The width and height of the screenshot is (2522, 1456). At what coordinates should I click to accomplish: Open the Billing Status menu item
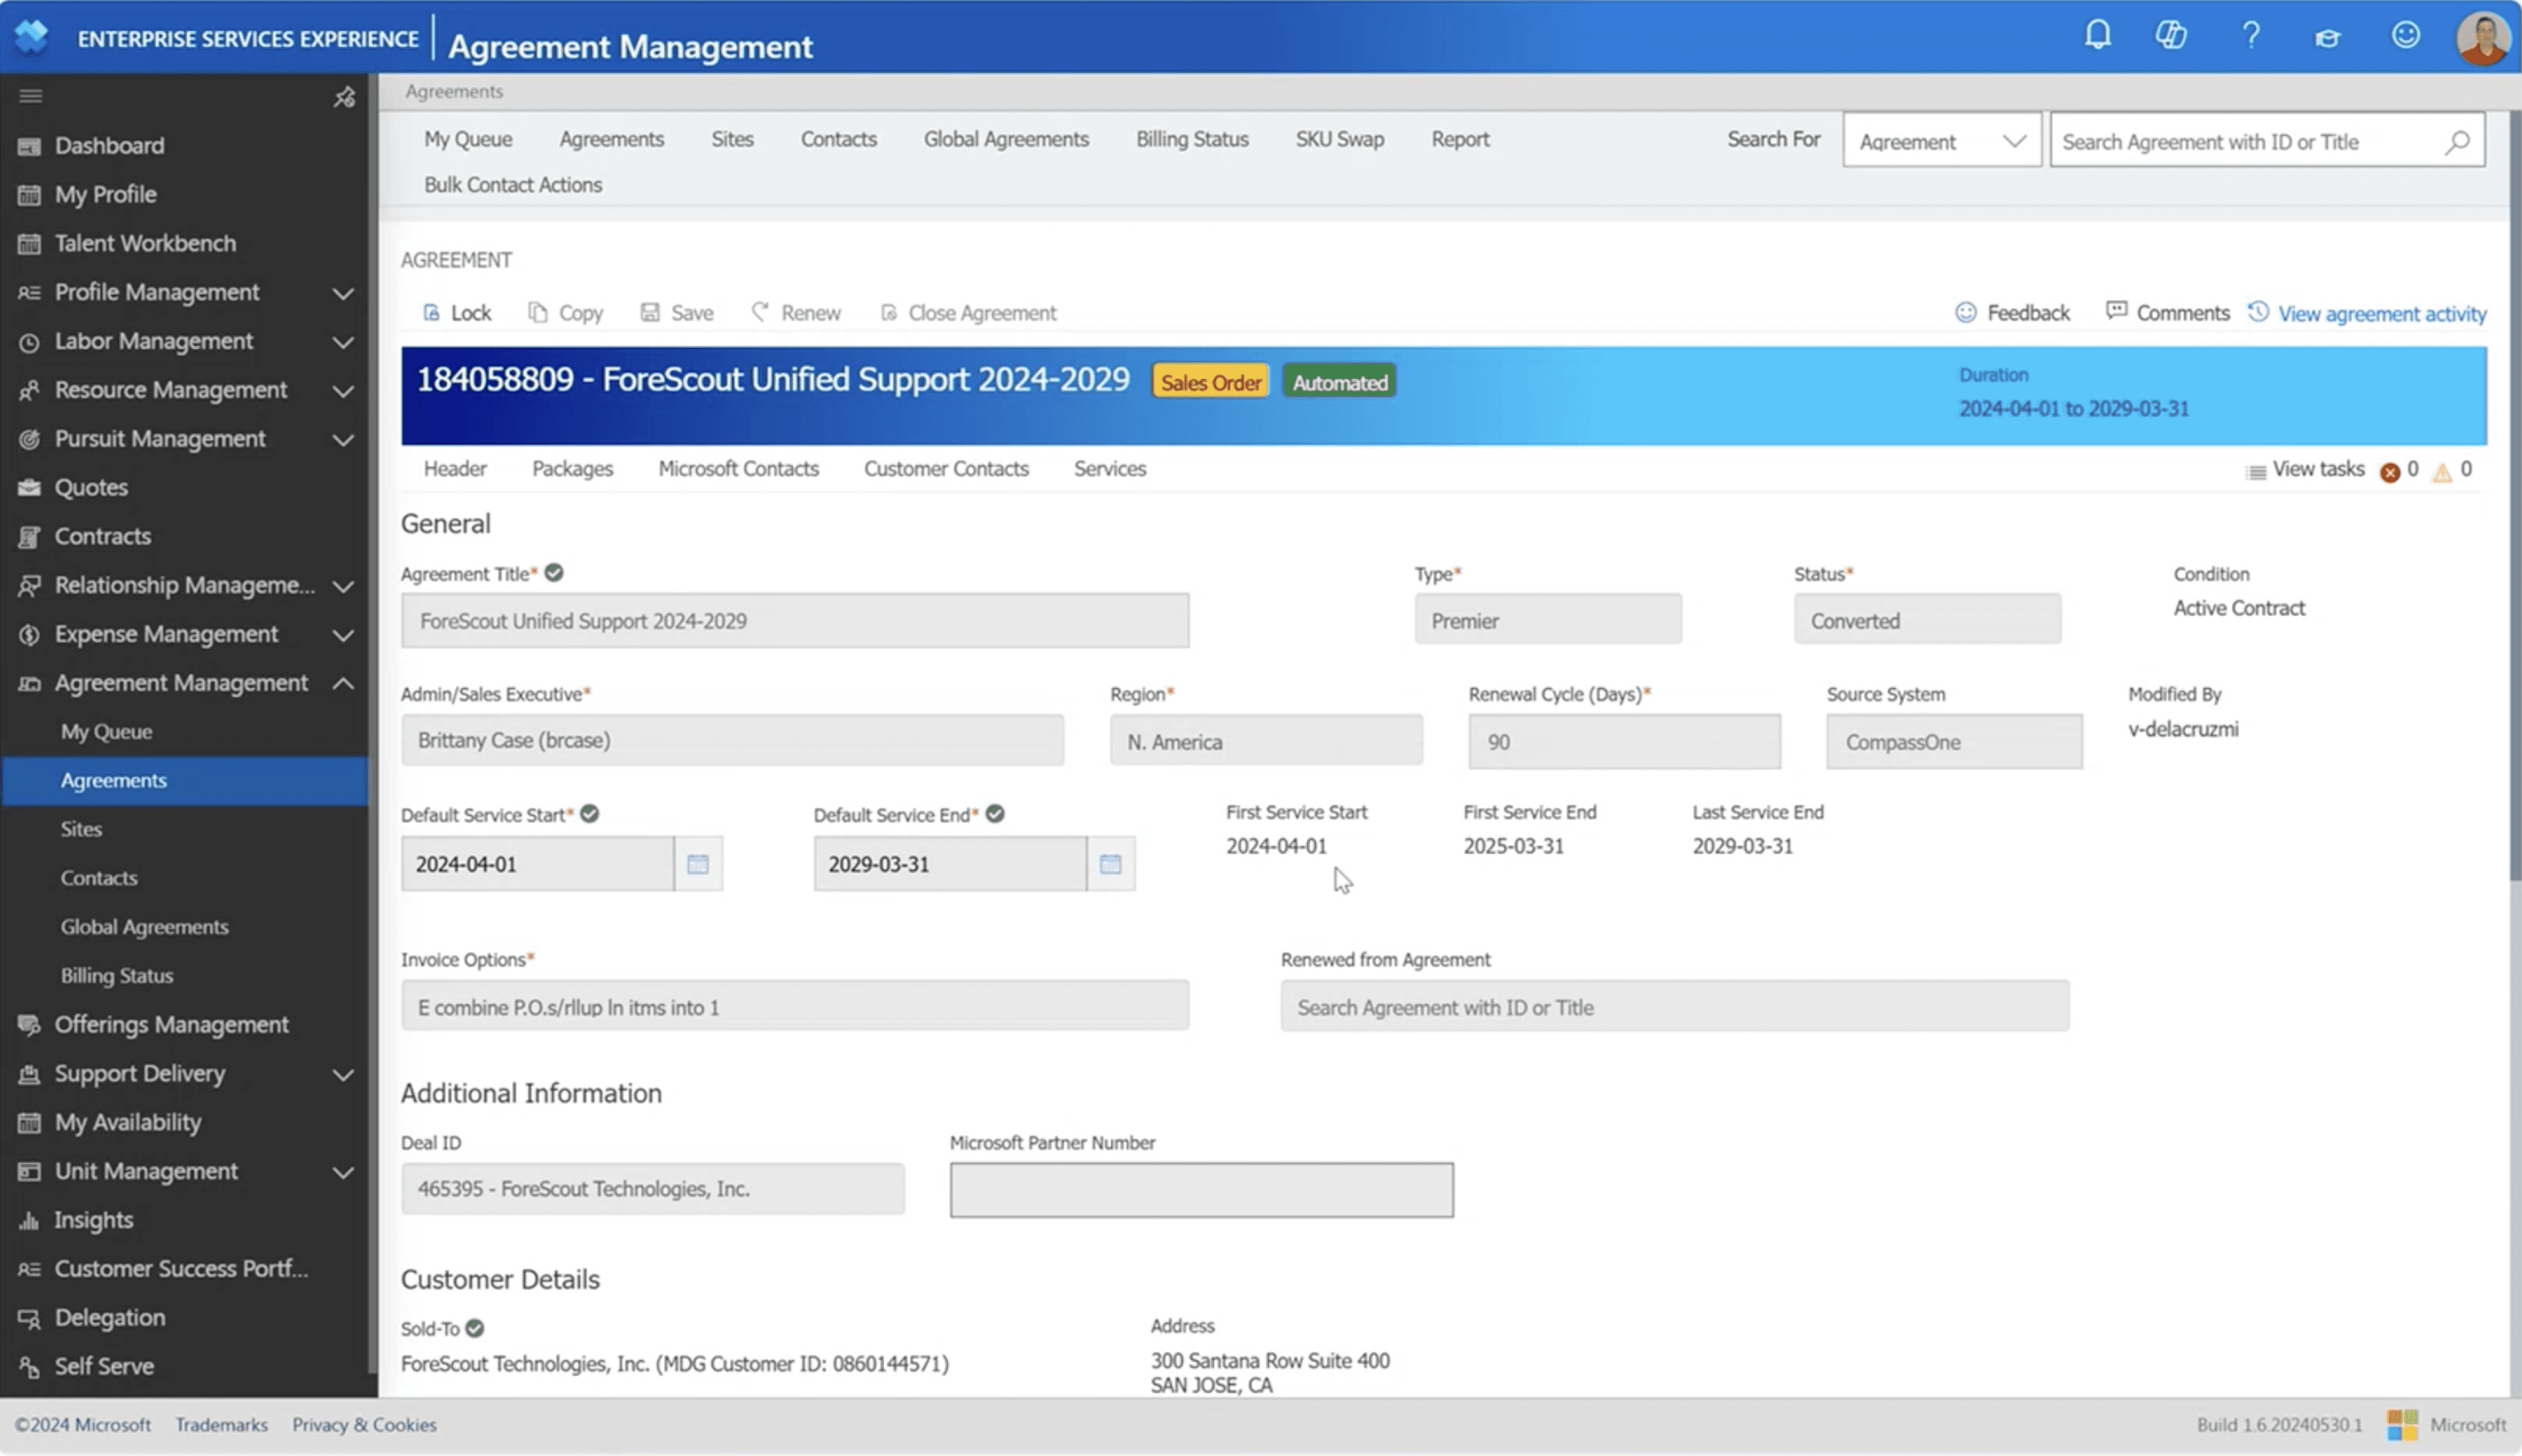pyautogui.click(x=1191, y=139)
